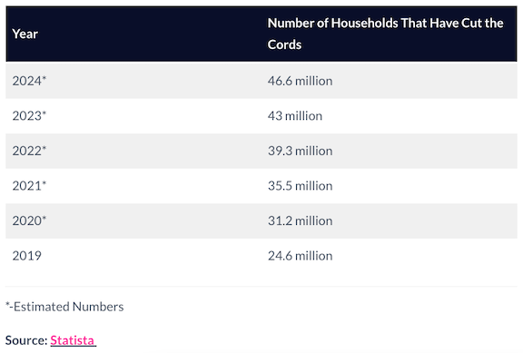Screen dimensions: 523x353
Task: Open the Statista source link
Action: pos(73,340)
